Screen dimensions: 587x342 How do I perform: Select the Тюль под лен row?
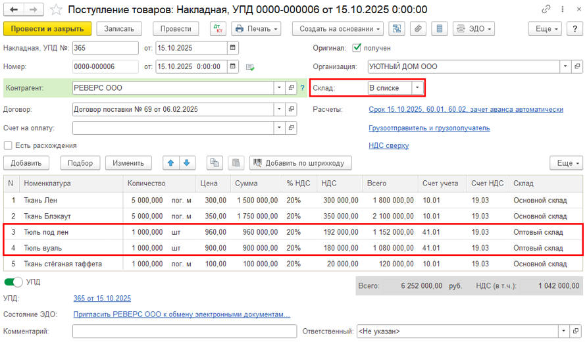[x=293, y=232]
